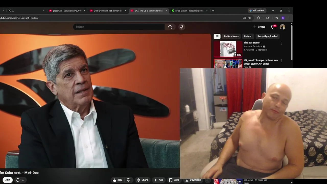The width and height of the screenshot is (327, 184).
Task: Open 'The 4th Branch' video title
Action: click(252, 43)
